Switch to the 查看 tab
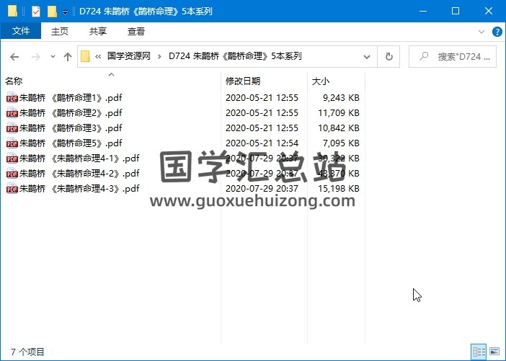The width and height of the screenshot is (506, 361). click(x=136, y=32)
